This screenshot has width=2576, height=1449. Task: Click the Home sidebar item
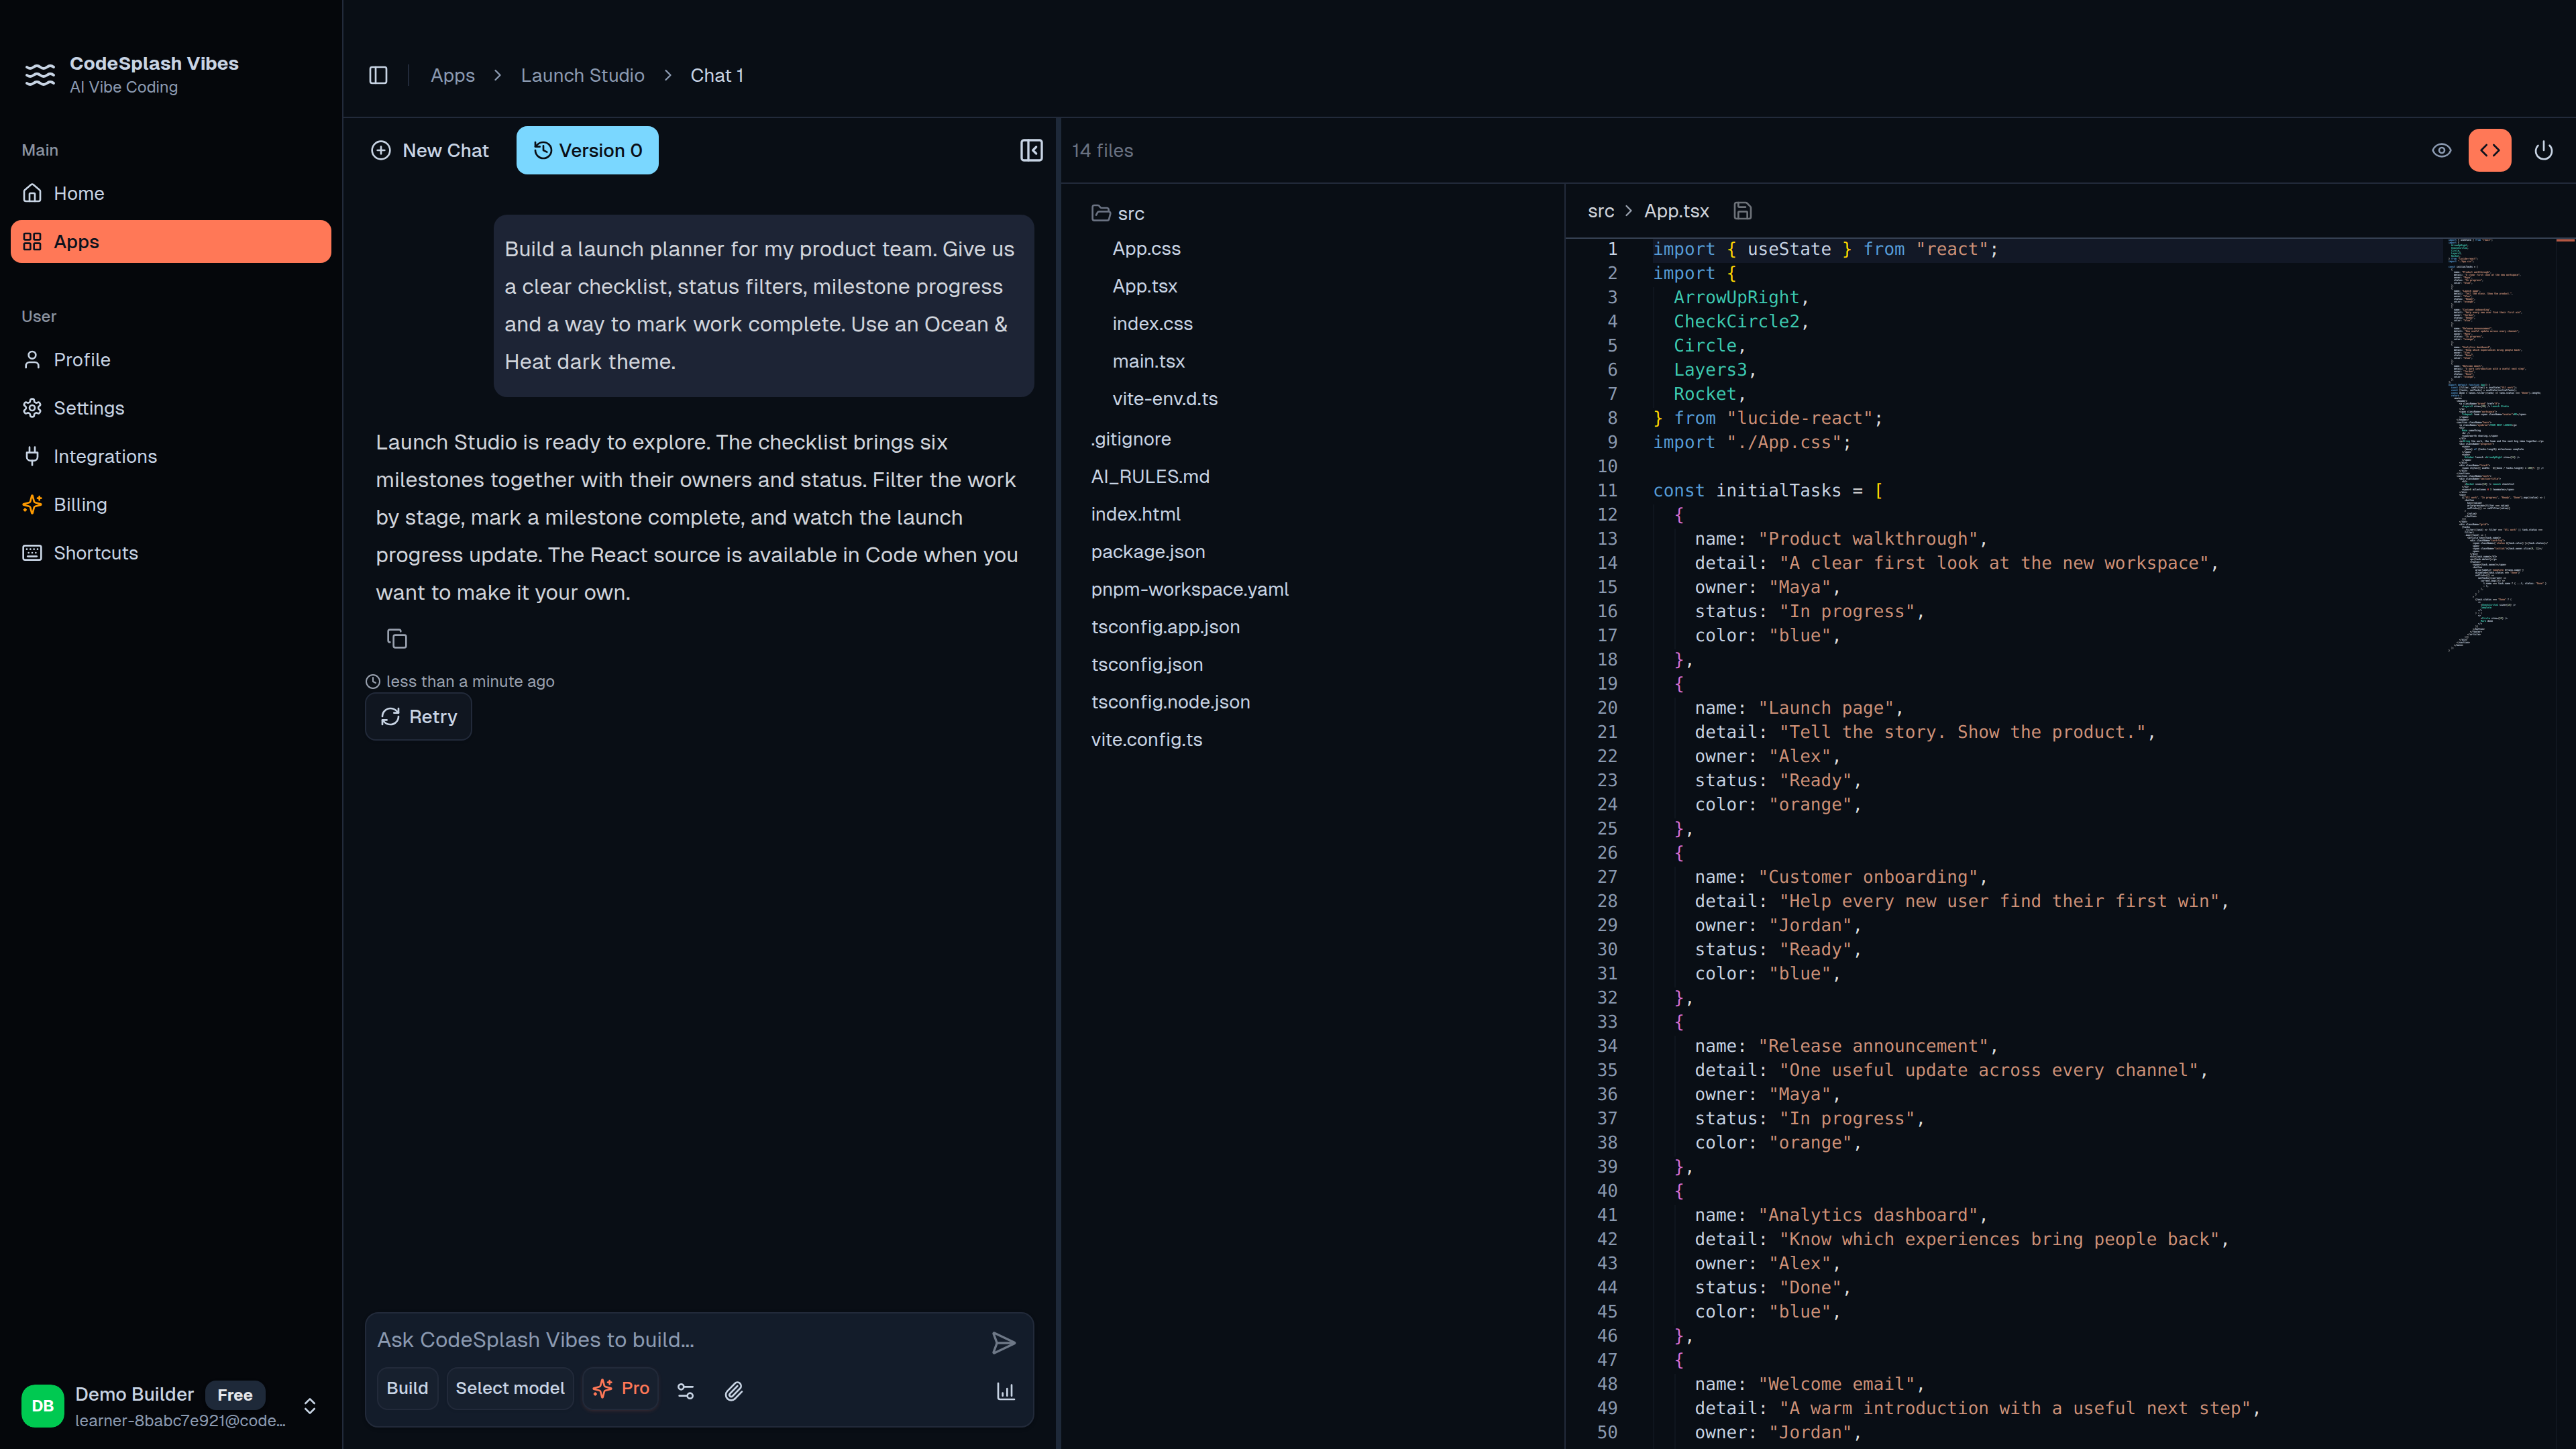(x=171, y=193)
